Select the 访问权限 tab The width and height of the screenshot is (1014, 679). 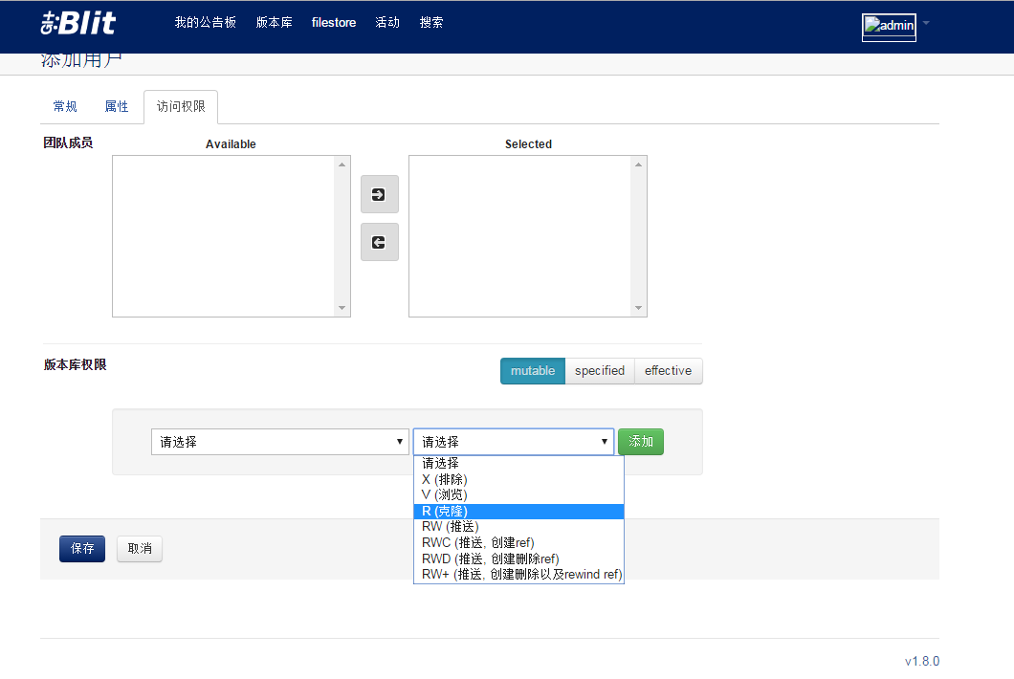tap(181, 106)
